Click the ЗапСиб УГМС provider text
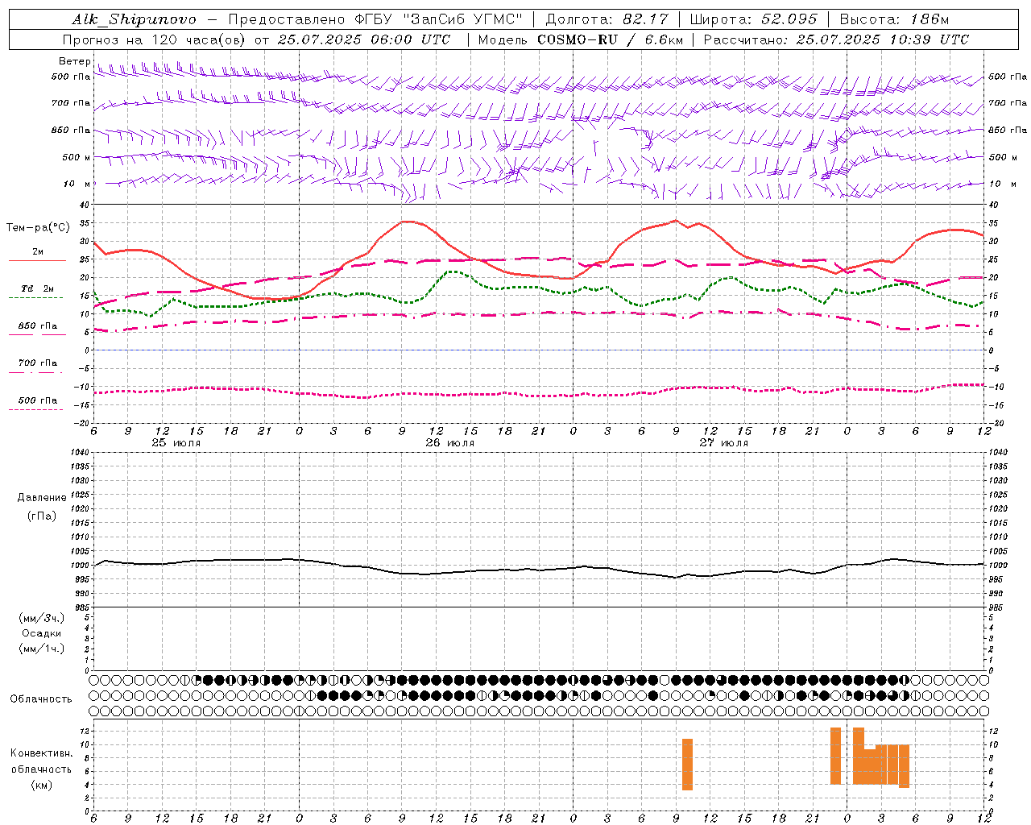The image size is (1031, 825). (x=462, y=19)
